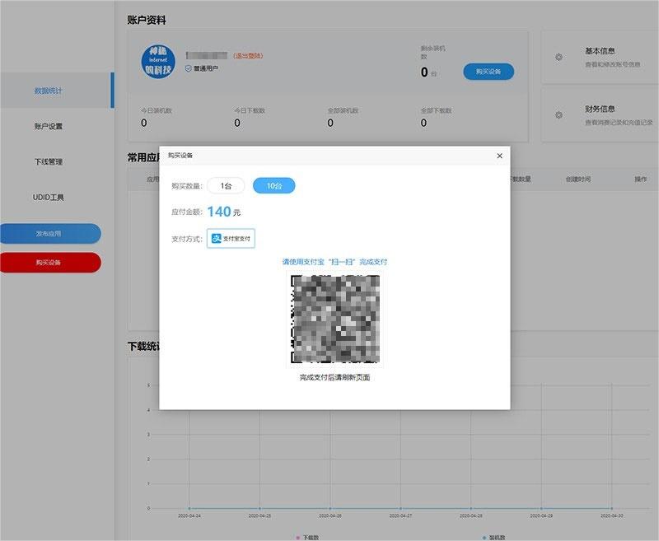Close the 购买设备 dialog
Image resolution: width=659 pixels, height=541 pixels.
coord(499,156)
